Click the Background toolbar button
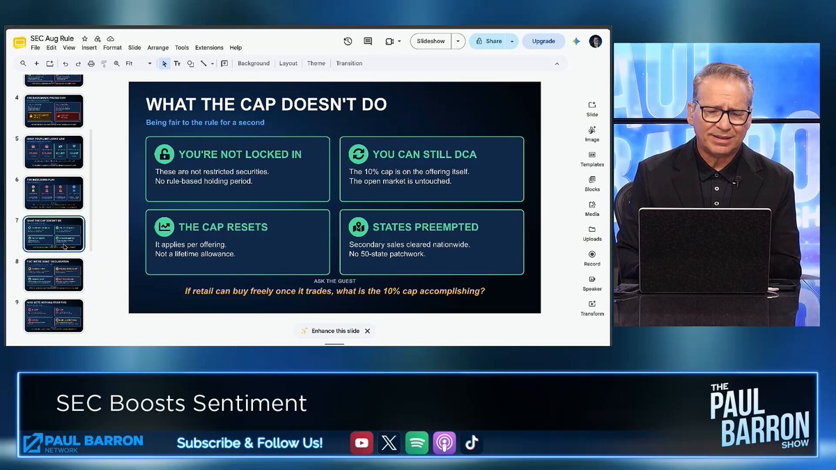The width and height of the screenshot is (836, 470). 254,63
